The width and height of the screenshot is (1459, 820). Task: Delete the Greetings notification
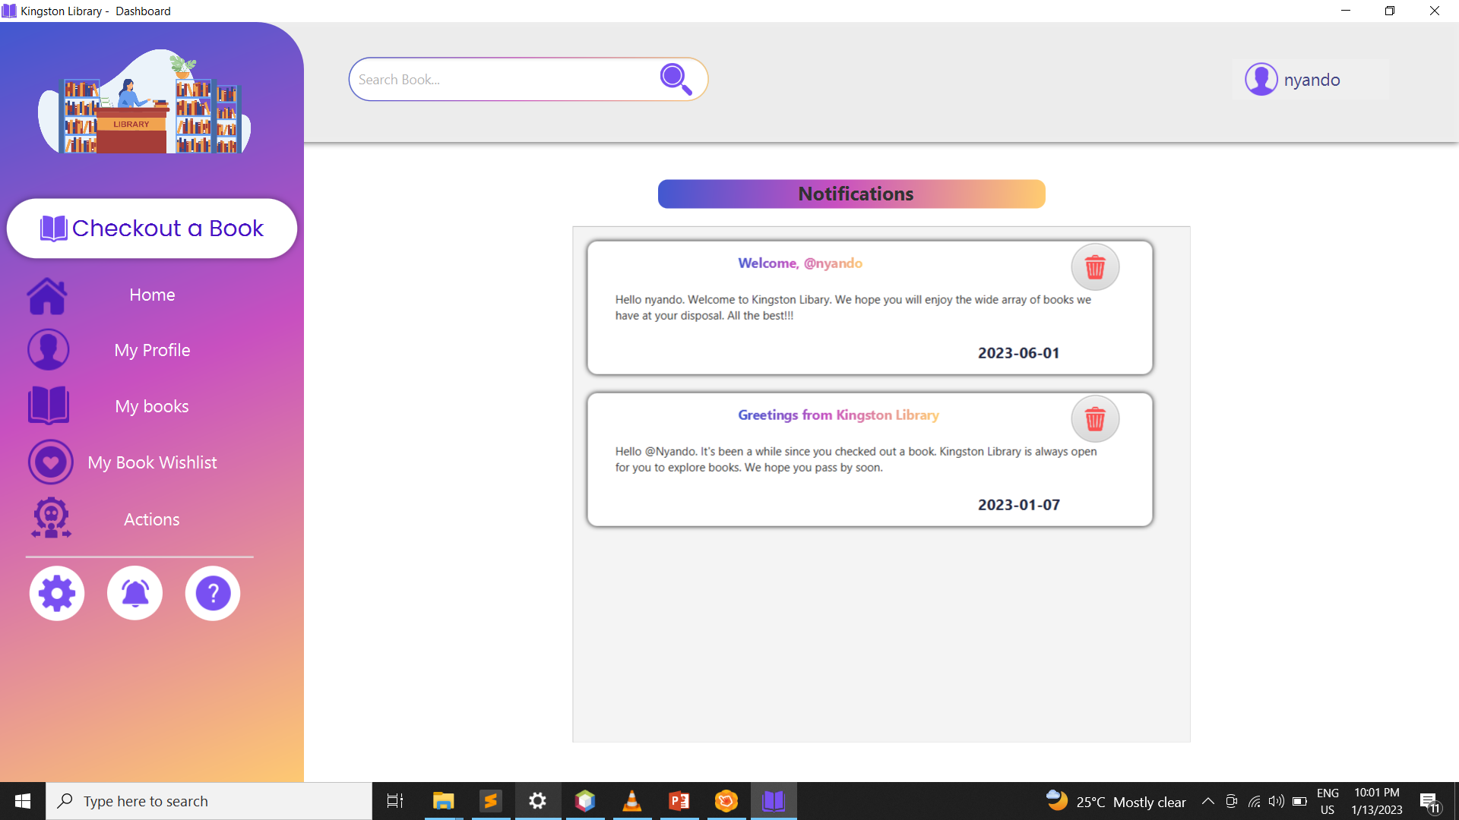tap(1095, 418)
